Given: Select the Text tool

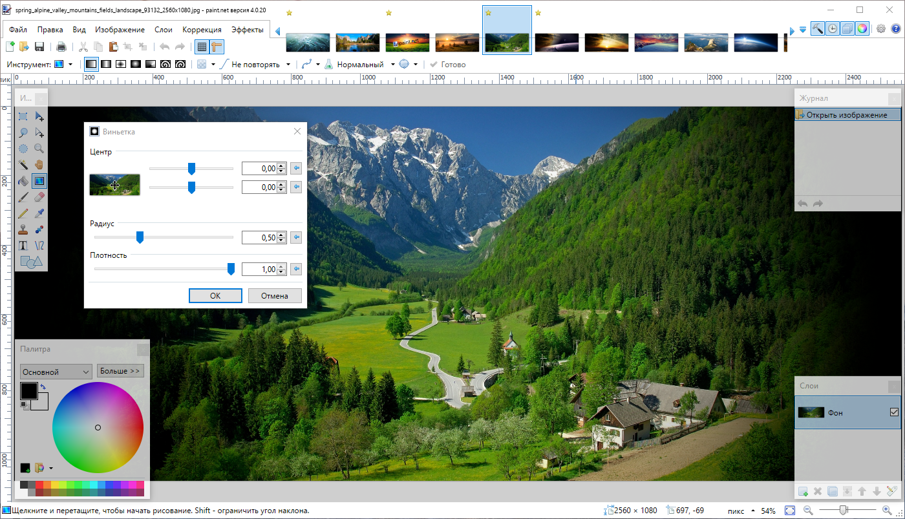Looking at the screenshot, I should click(x=23, y=246).
